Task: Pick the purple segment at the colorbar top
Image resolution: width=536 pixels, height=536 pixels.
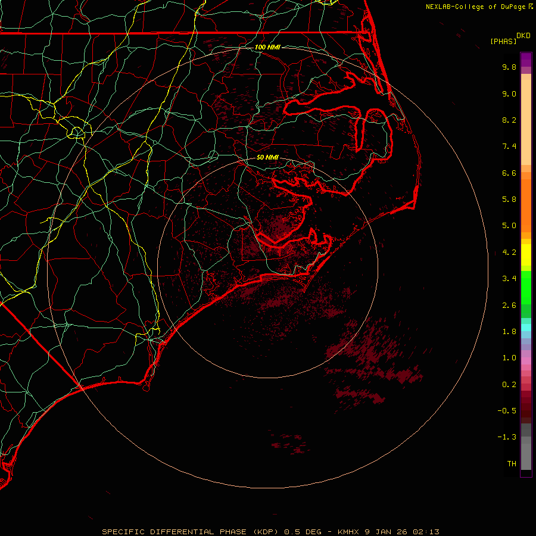Action: (526, 60)
